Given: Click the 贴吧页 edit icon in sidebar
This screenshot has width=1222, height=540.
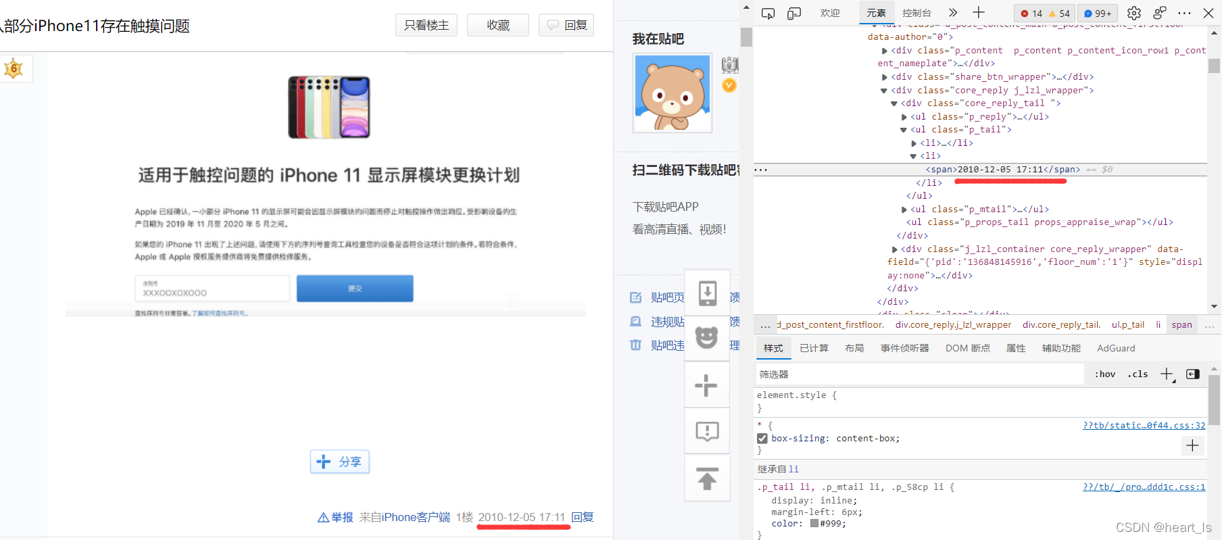Looking at the screenshot, I should 635,297.
